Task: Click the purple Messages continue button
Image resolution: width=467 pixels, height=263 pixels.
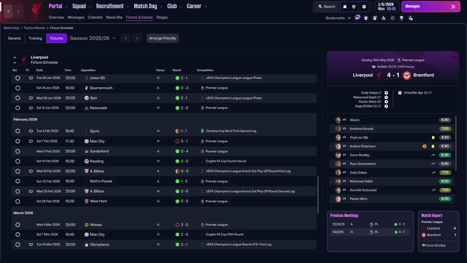Action: coord(431,7)
